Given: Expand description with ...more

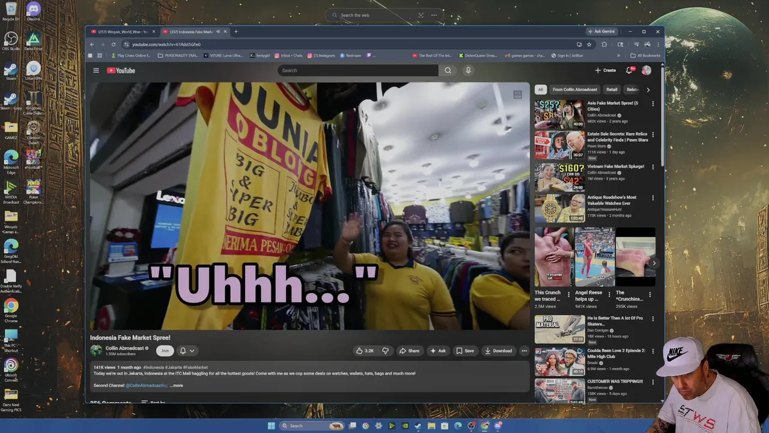Looking at the screenshot, I should click(177, 385).
